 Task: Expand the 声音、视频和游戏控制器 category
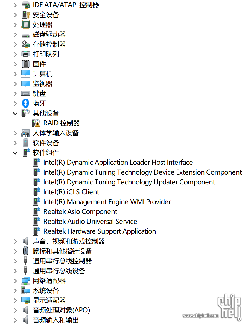pos(15,241)
